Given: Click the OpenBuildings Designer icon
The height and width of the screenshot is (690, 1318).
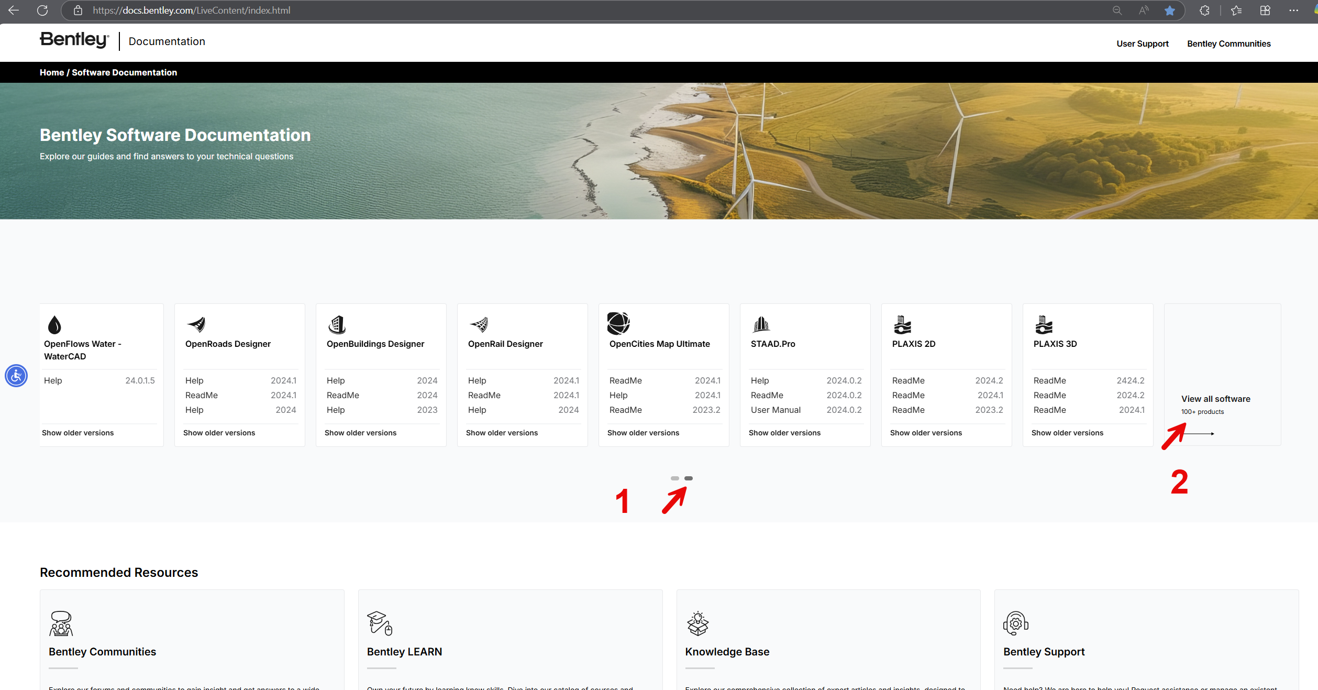Looking at the screenshot, I should pyautogui.click(x=338, y=324).
